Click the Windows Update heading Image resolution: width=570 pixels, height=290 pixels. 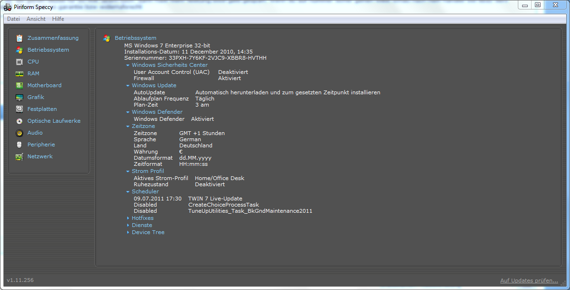tap(154, 85)
